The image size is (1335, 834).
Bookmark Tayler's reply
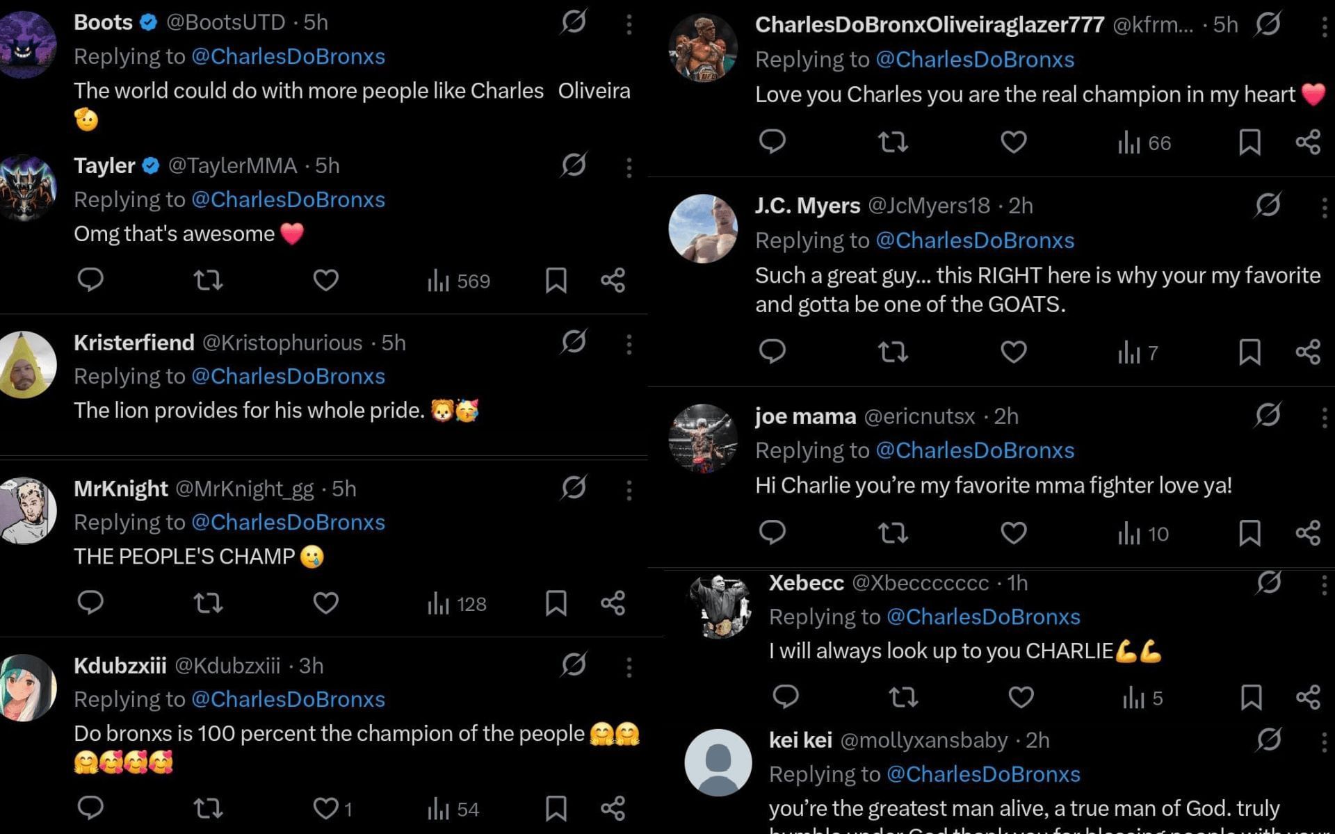[x=556, y=280]
